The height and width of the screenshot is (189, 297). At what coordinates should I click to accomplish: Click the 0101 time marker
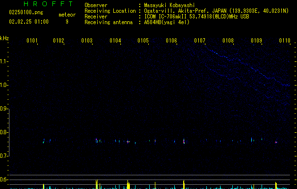(x=32, y=41)
